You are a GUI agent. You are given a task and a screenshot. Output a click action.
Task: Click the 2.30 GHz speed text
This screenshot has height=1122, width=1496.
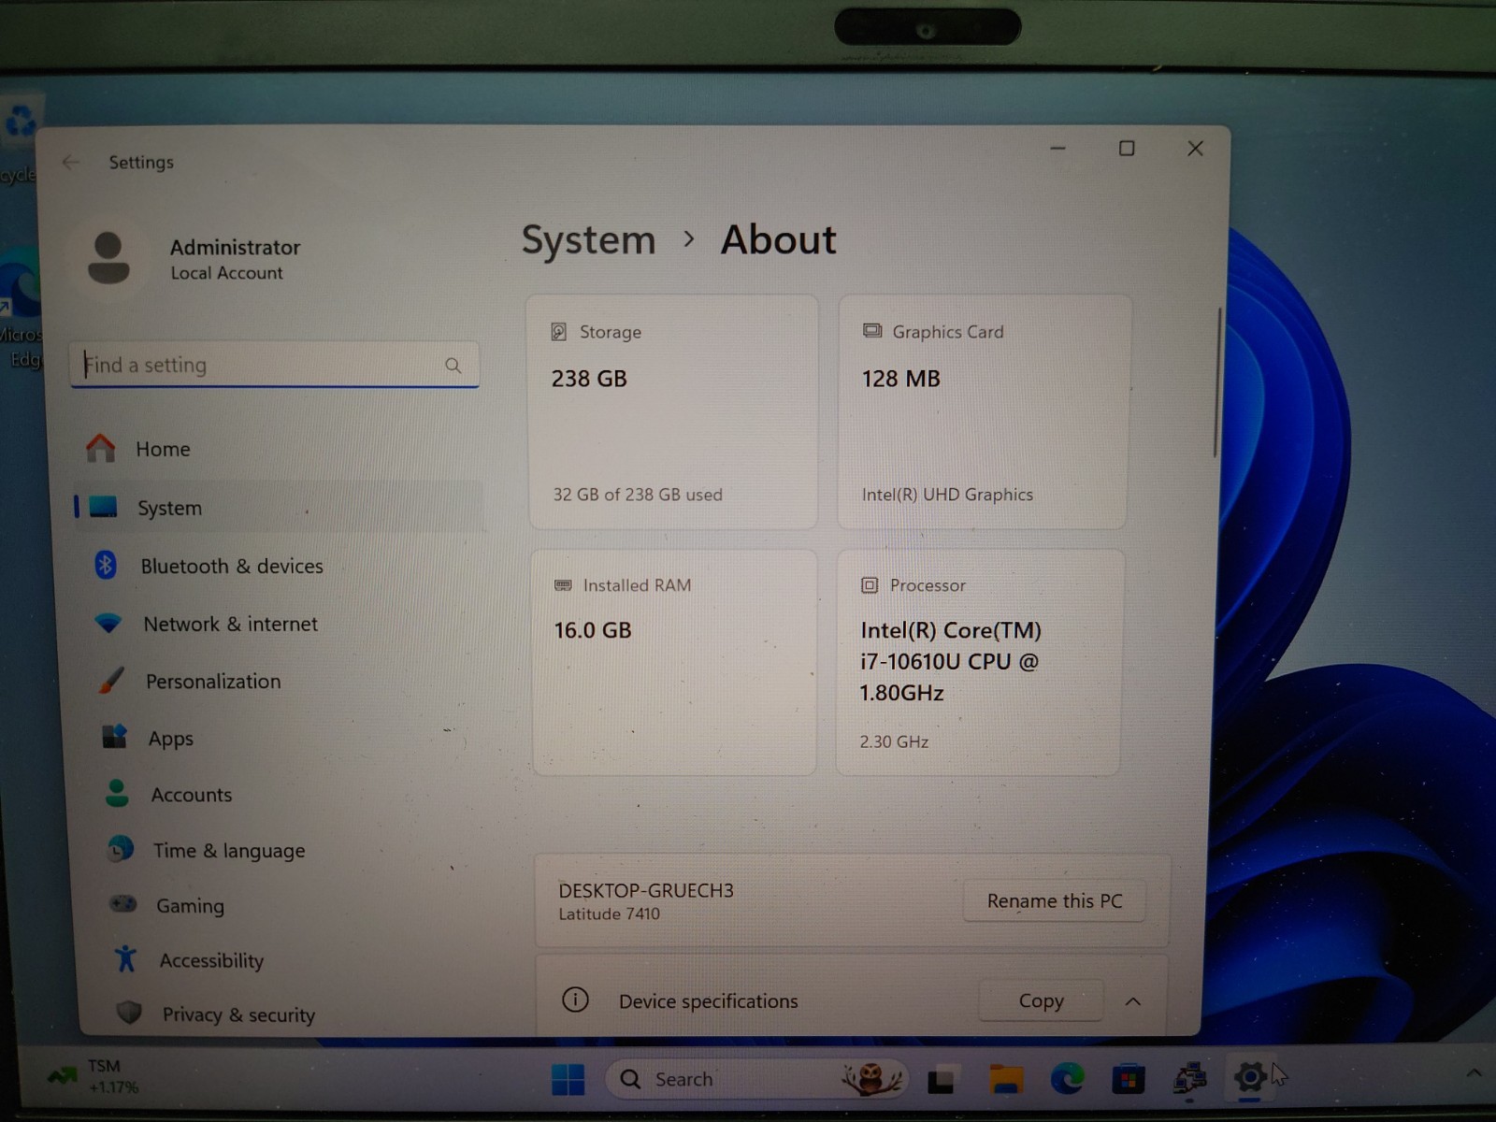(x=894, y=741)
